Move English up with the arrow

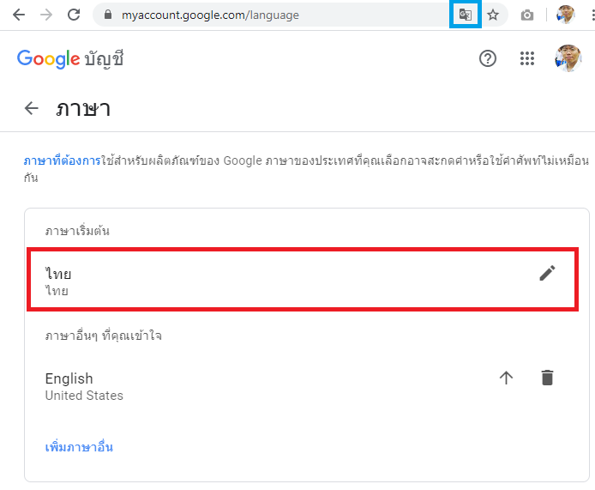(x=506, y=378)
